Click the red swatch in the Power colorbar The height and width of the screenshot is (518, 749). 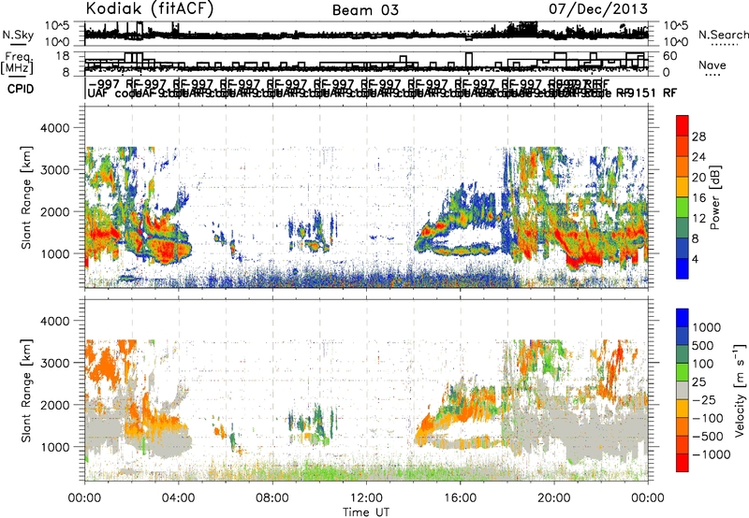683,126
